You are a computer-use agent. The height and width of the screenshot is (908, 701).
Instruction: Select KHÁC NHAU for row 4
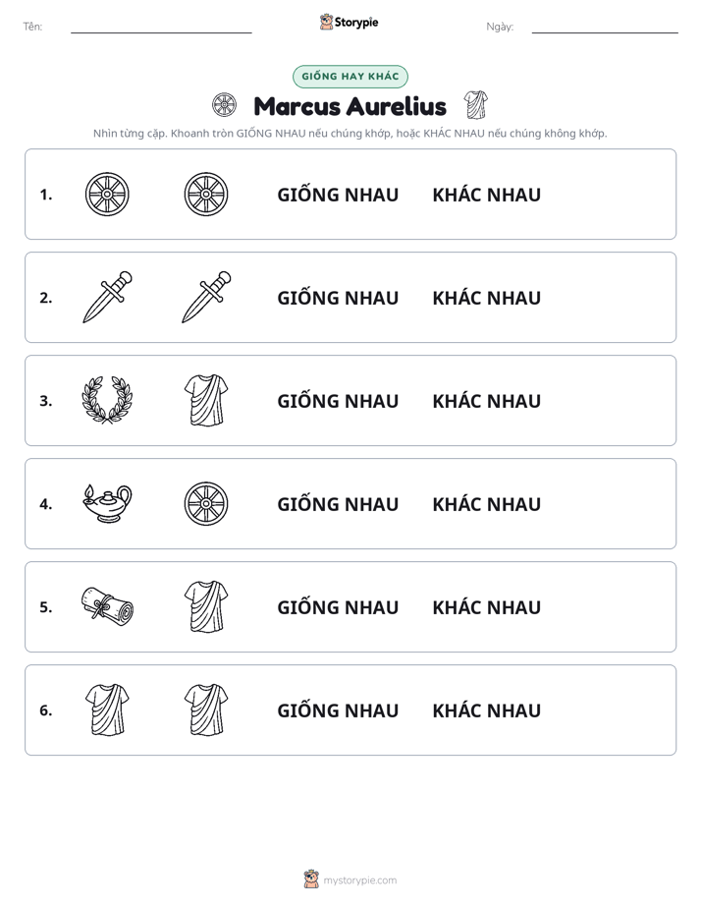pos(486,504)
